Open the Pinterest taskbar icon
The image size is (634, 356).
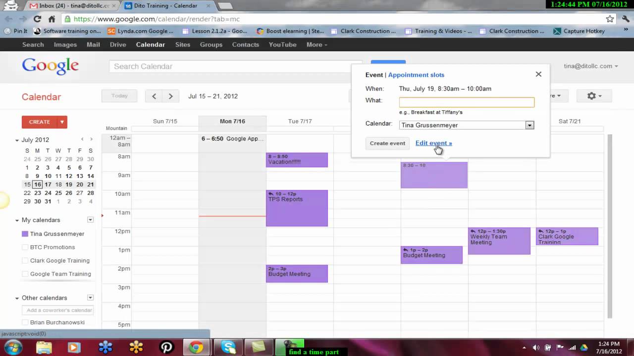[x=166, y=348]
